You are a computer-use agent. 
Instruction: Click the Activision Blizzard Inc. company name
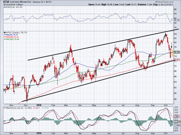(x=21, y=2)
